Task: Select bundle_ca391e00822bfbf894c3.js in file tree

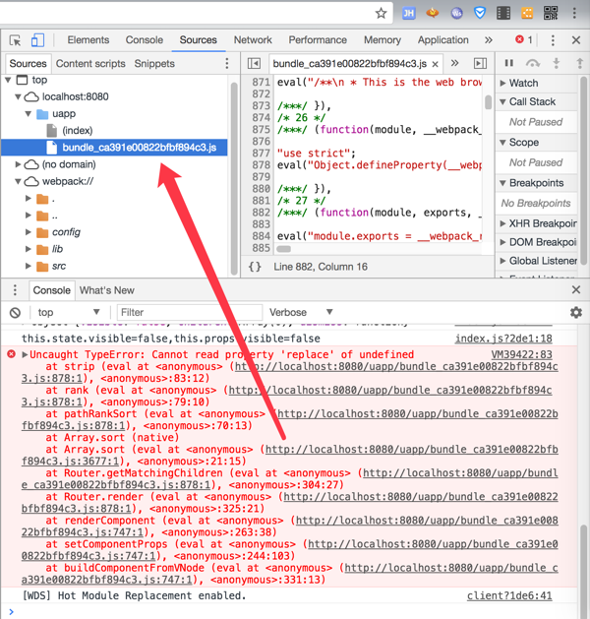Action: pos(114,148)
